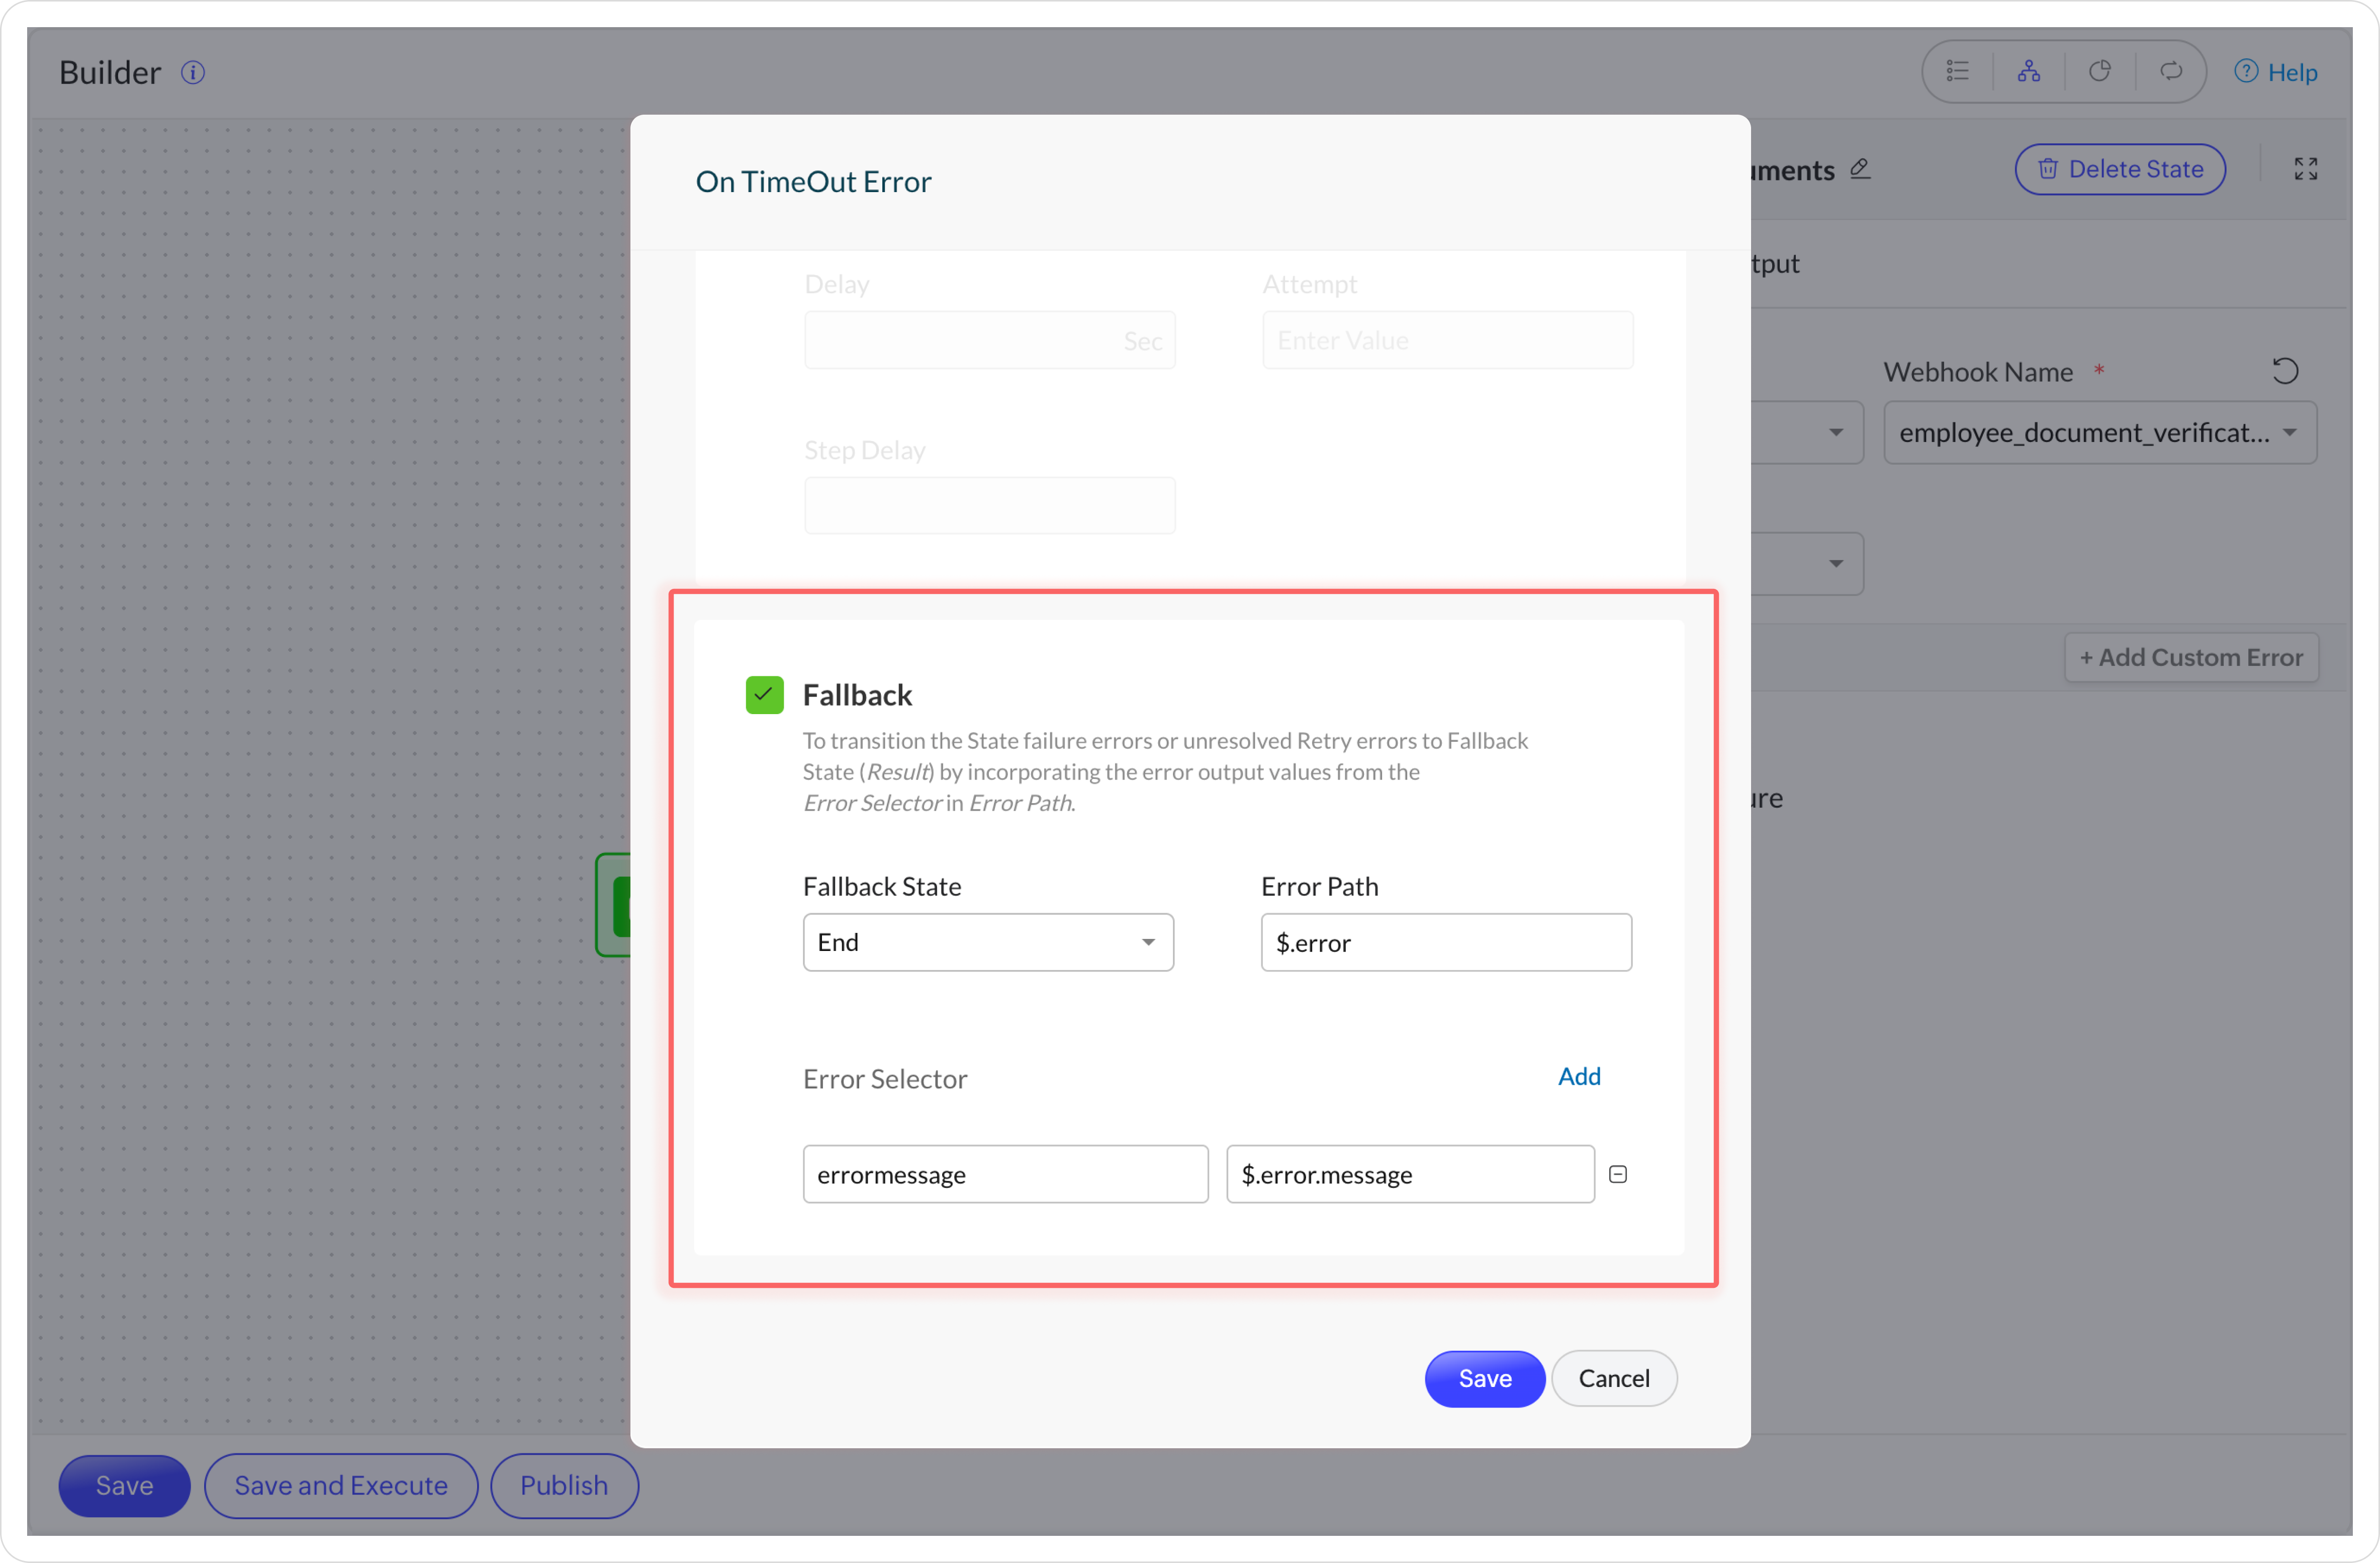Image resolution: width=2380 pixels, height=1563 pixels.
Task: Uncheck the Fallback checkbox
Action: 764,694
